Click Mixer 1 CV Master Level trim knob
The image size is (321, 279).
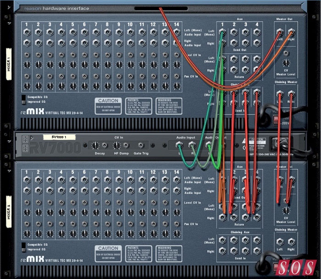tap(286, 63)
